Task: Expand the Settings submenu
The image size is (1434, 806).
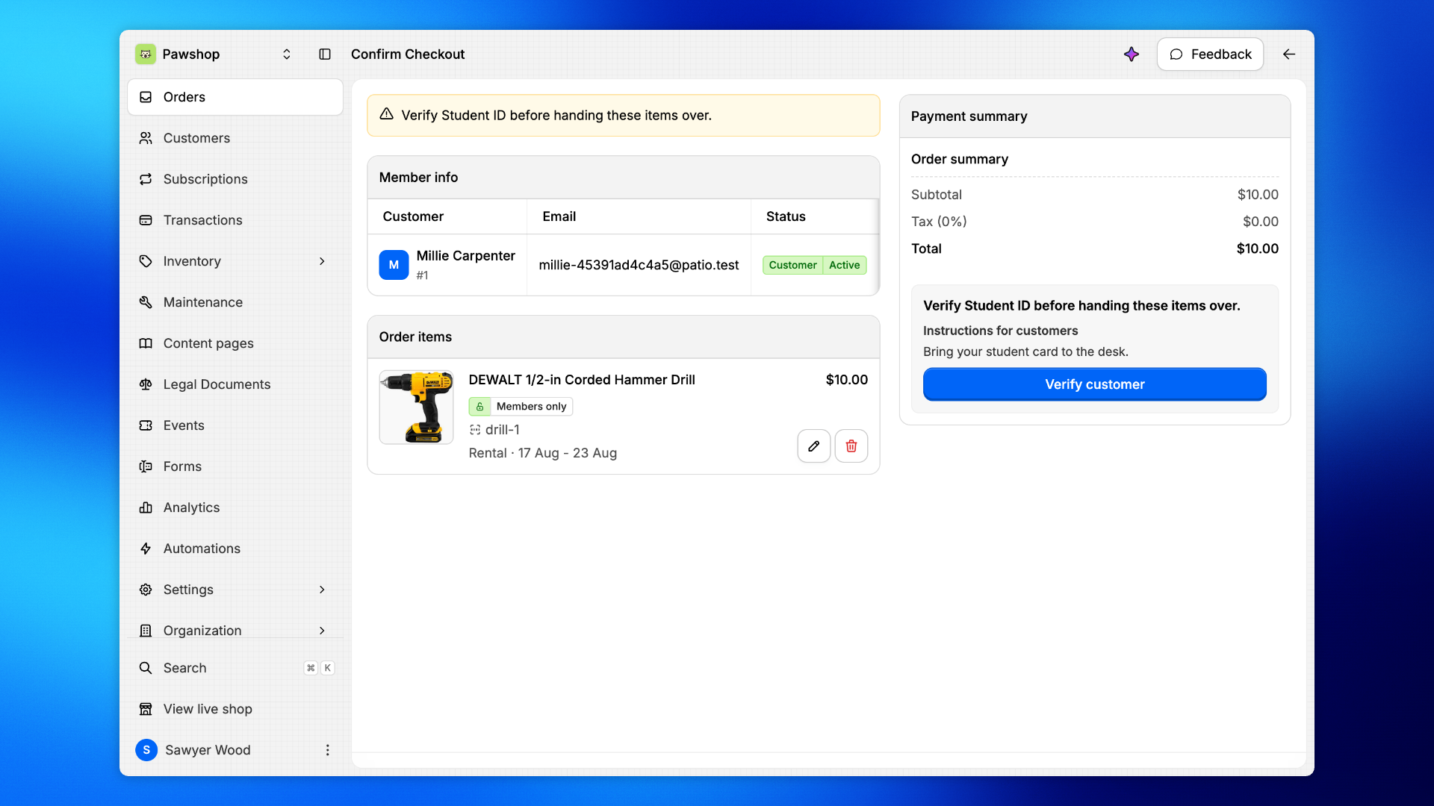Action: (x=322, y=590)
